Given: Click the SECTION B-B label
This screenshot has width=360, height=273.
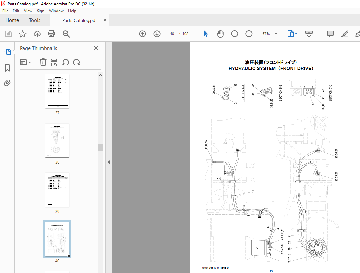Looking at the screenshot, I should point(280,93).
